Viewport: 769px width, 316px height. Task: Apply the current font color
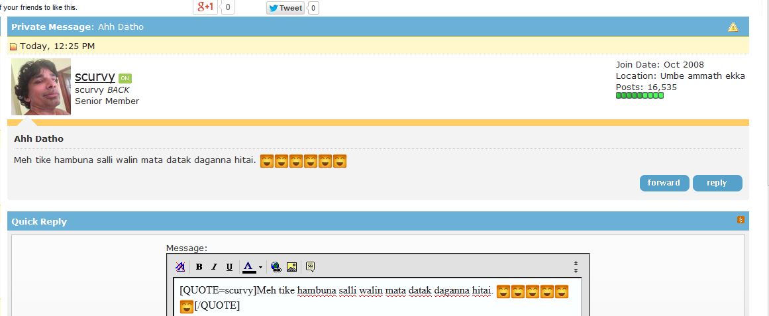pyautogui.click(x=248, y=267)
